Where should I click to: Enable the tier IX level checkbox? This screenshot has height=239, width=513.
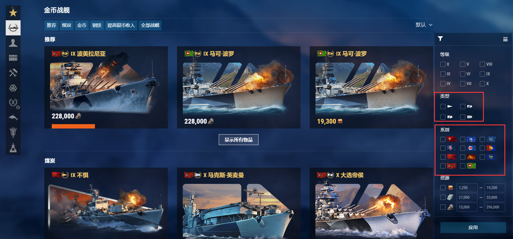click(482, 74)
